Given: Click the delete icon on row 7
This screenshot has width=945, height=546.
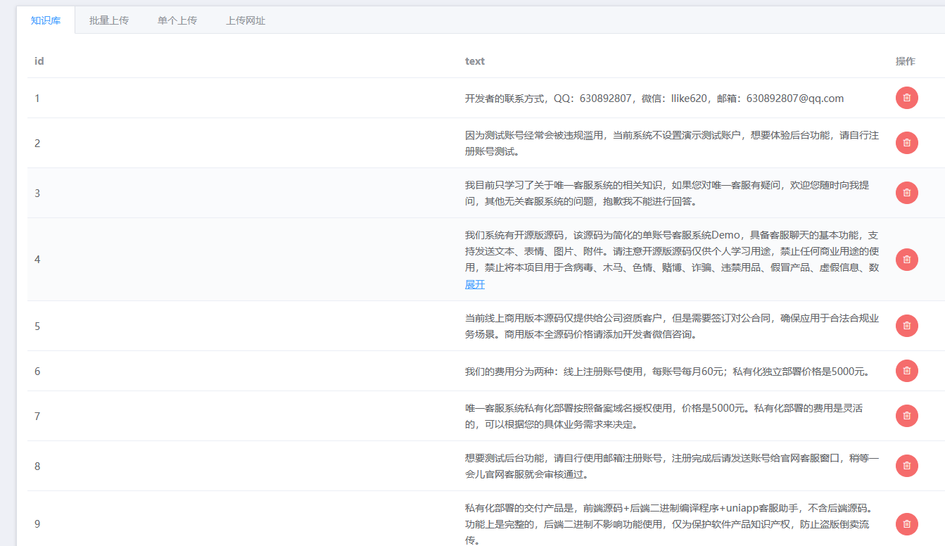Looking at the screenshot, I should [906, 416].
